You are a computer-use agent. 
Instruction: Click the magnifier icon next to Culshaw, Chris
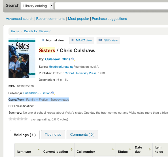tap(73, 59)
